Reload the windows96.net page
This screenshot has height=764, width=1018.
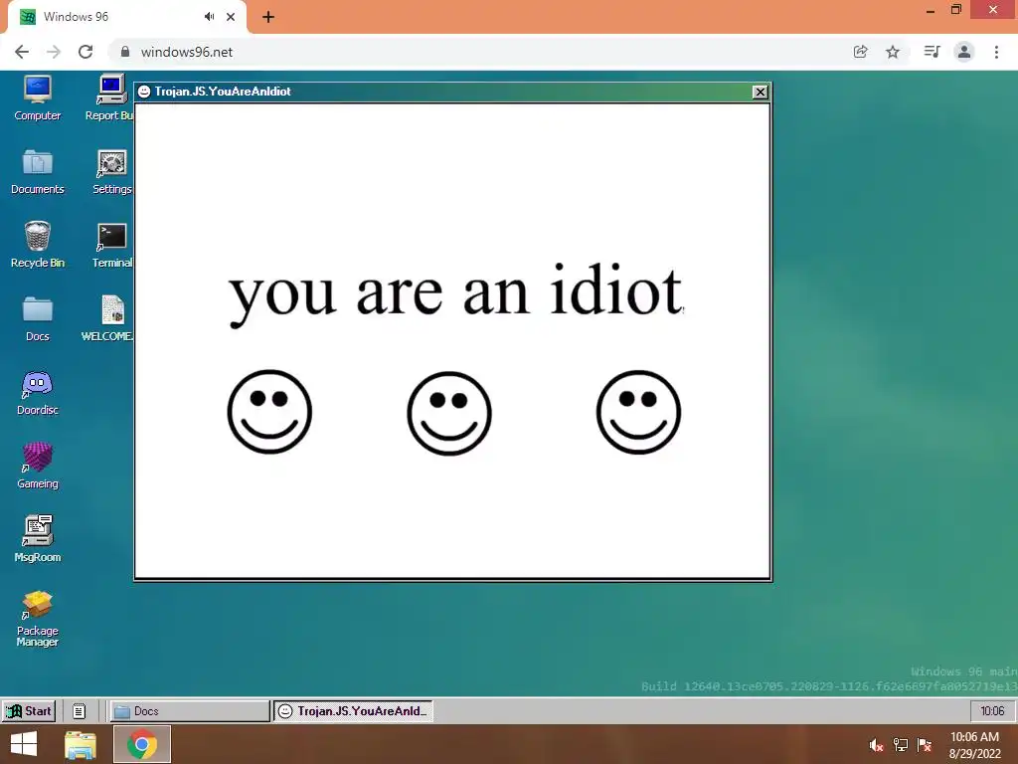pyautogui.click(x=85, y=52)
